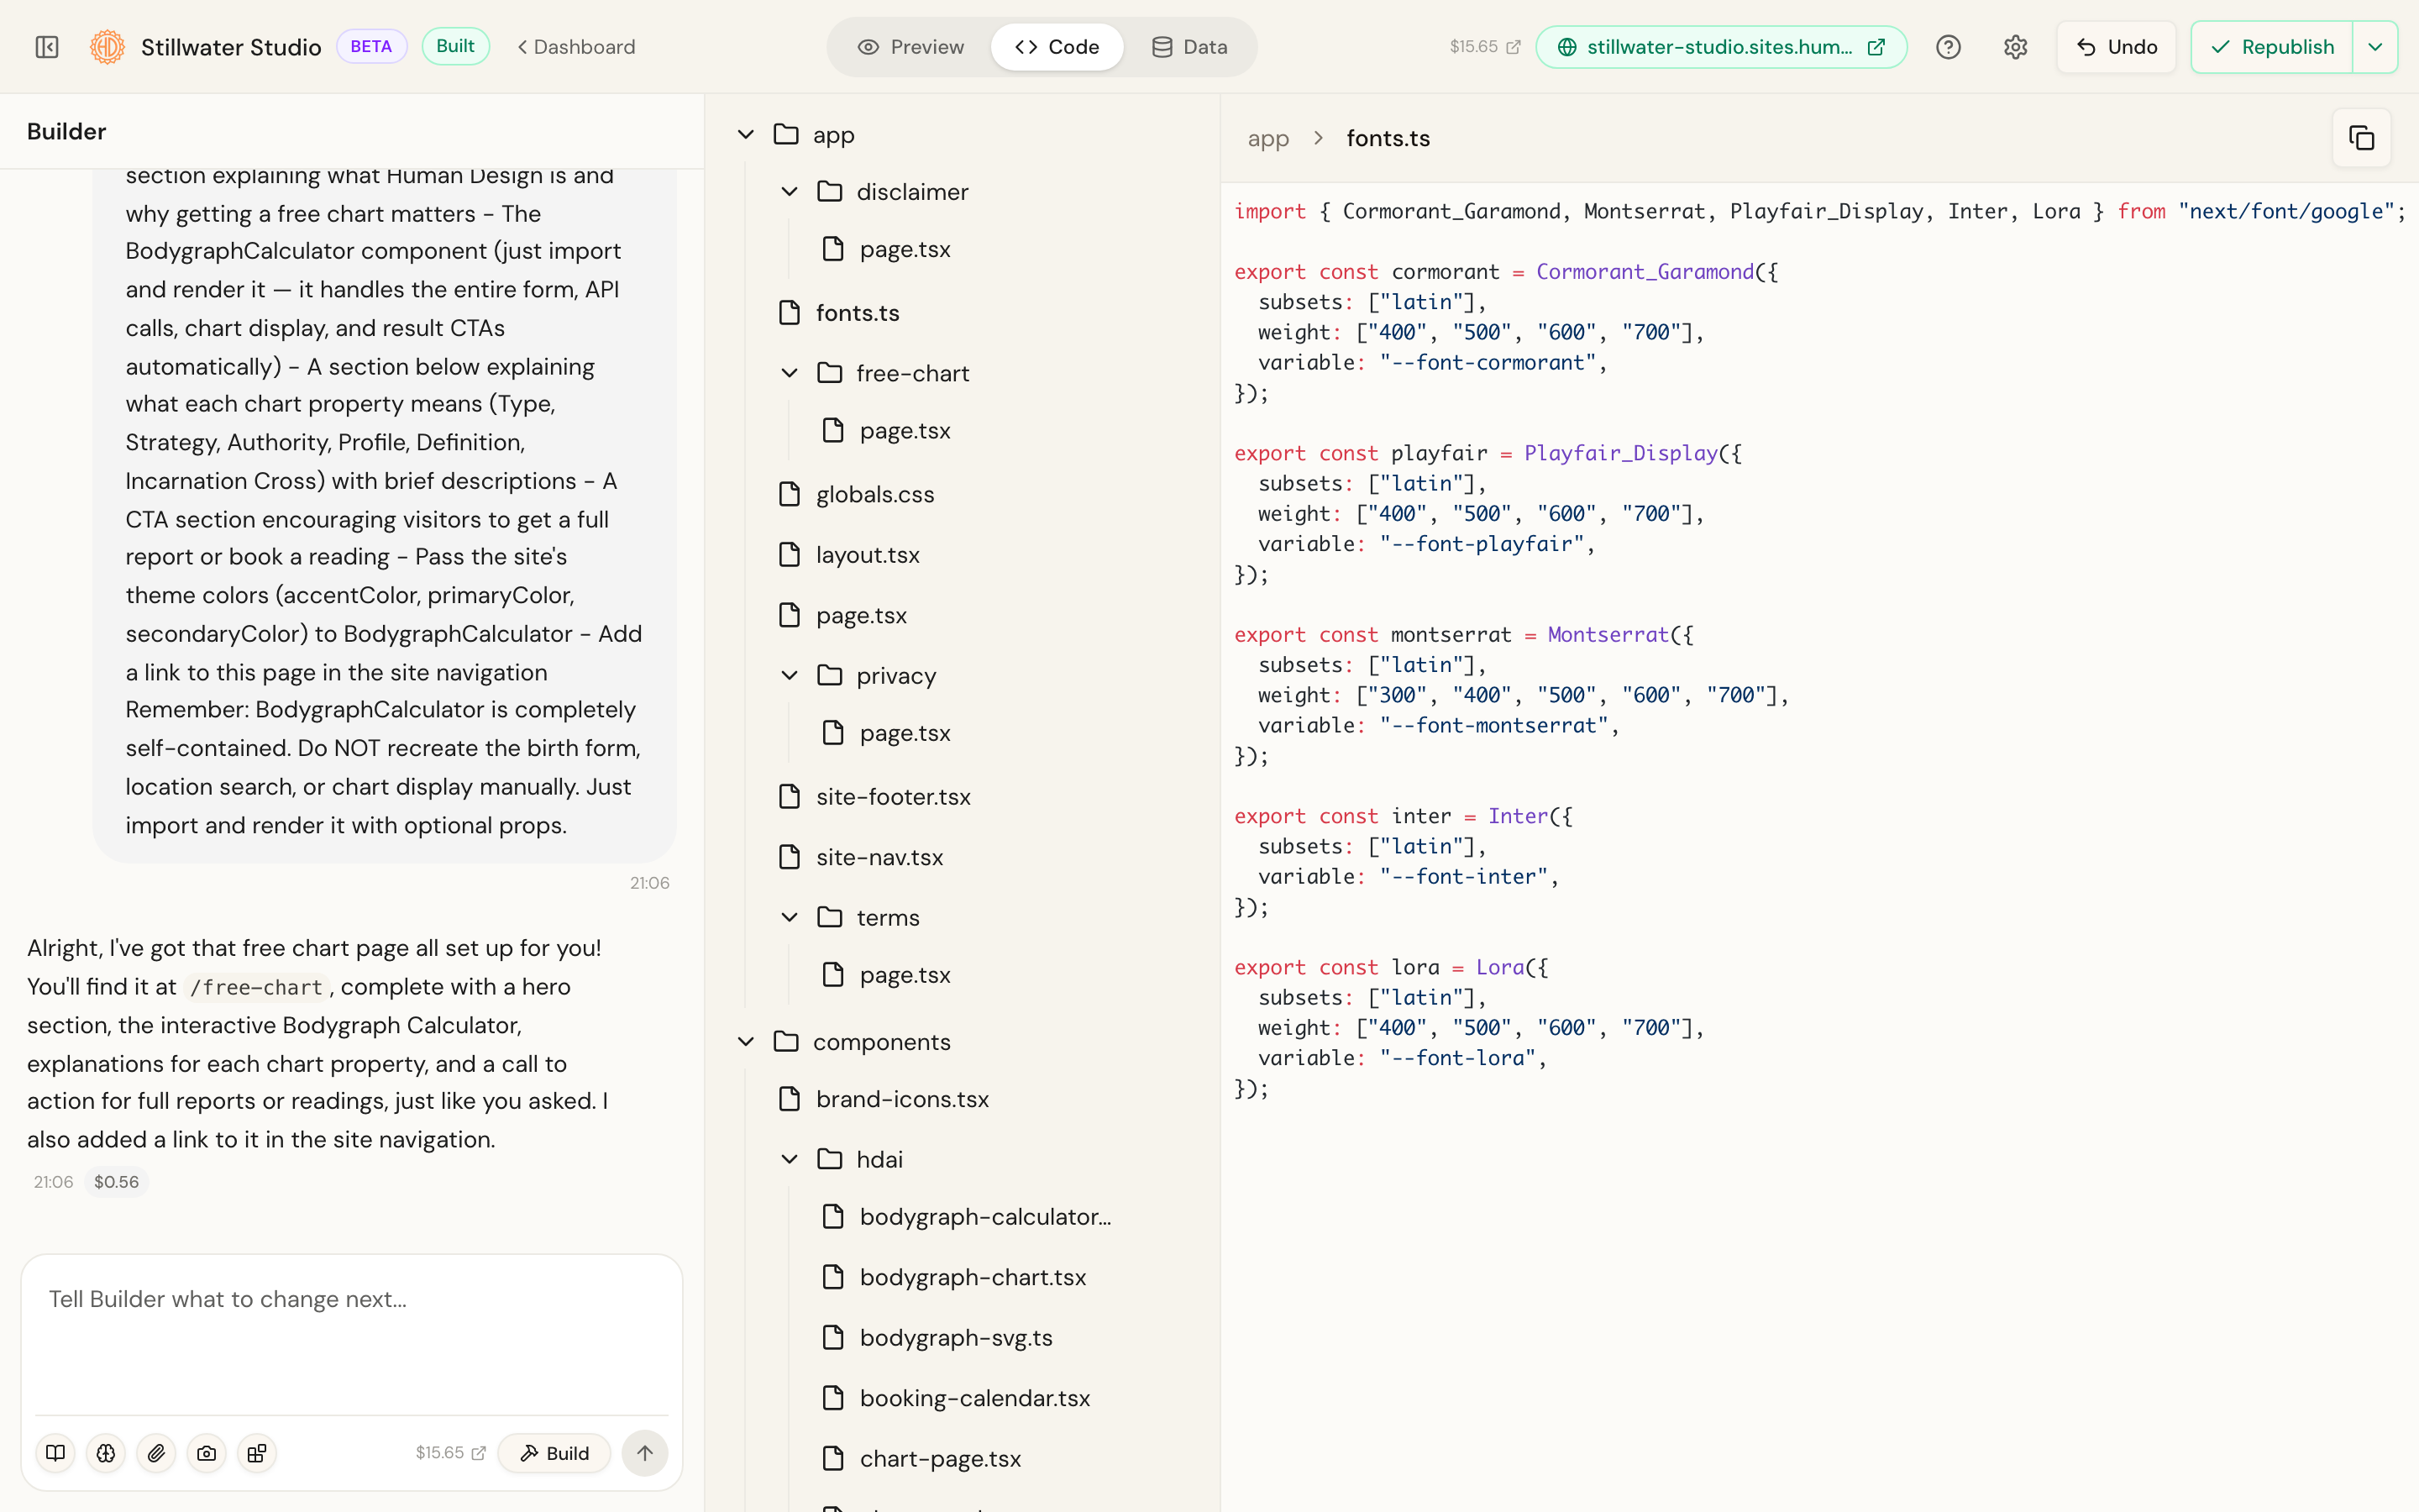Open page.tsx under free-chart folder
The height and width of the screenshot is (1512, 2419).
click(x=904, y=431)
